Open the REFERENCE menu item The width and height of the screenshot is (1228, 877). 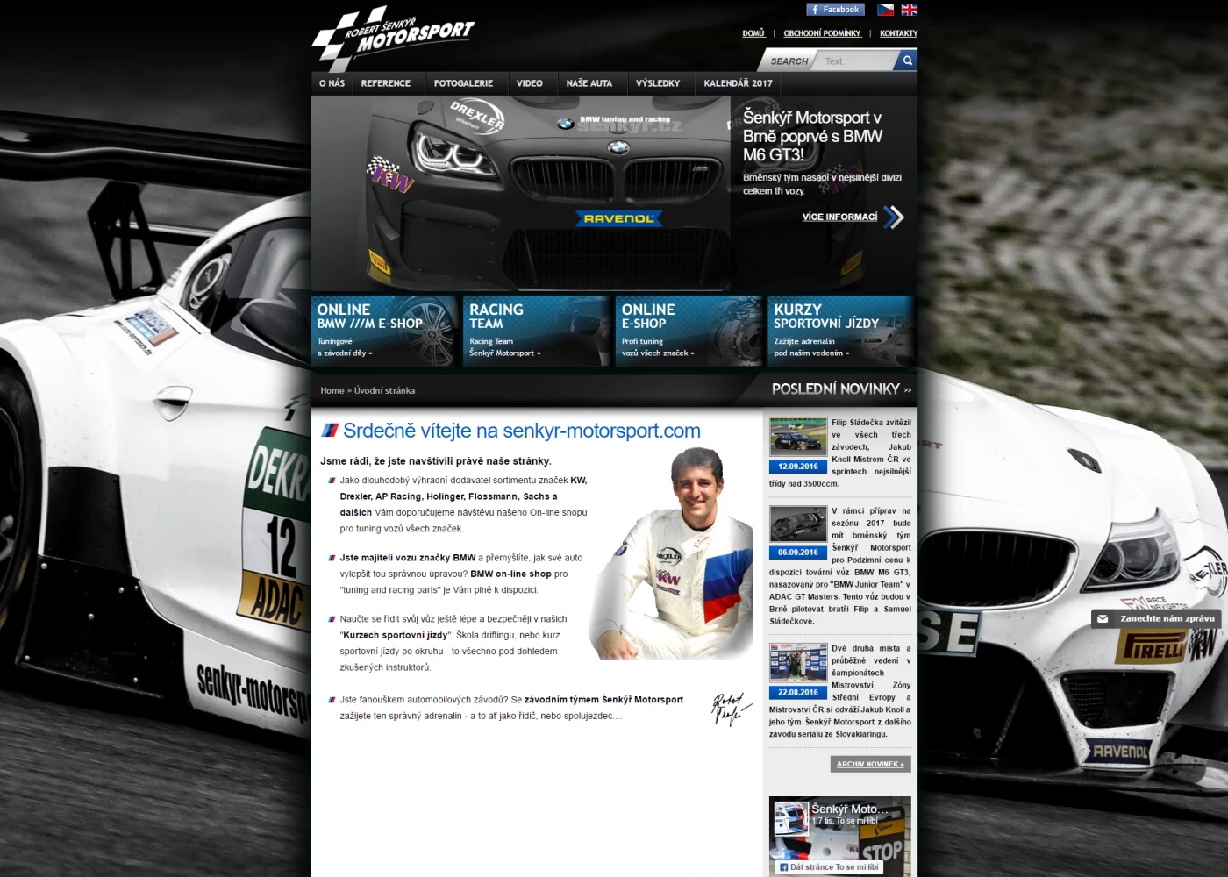pos(386,83)
